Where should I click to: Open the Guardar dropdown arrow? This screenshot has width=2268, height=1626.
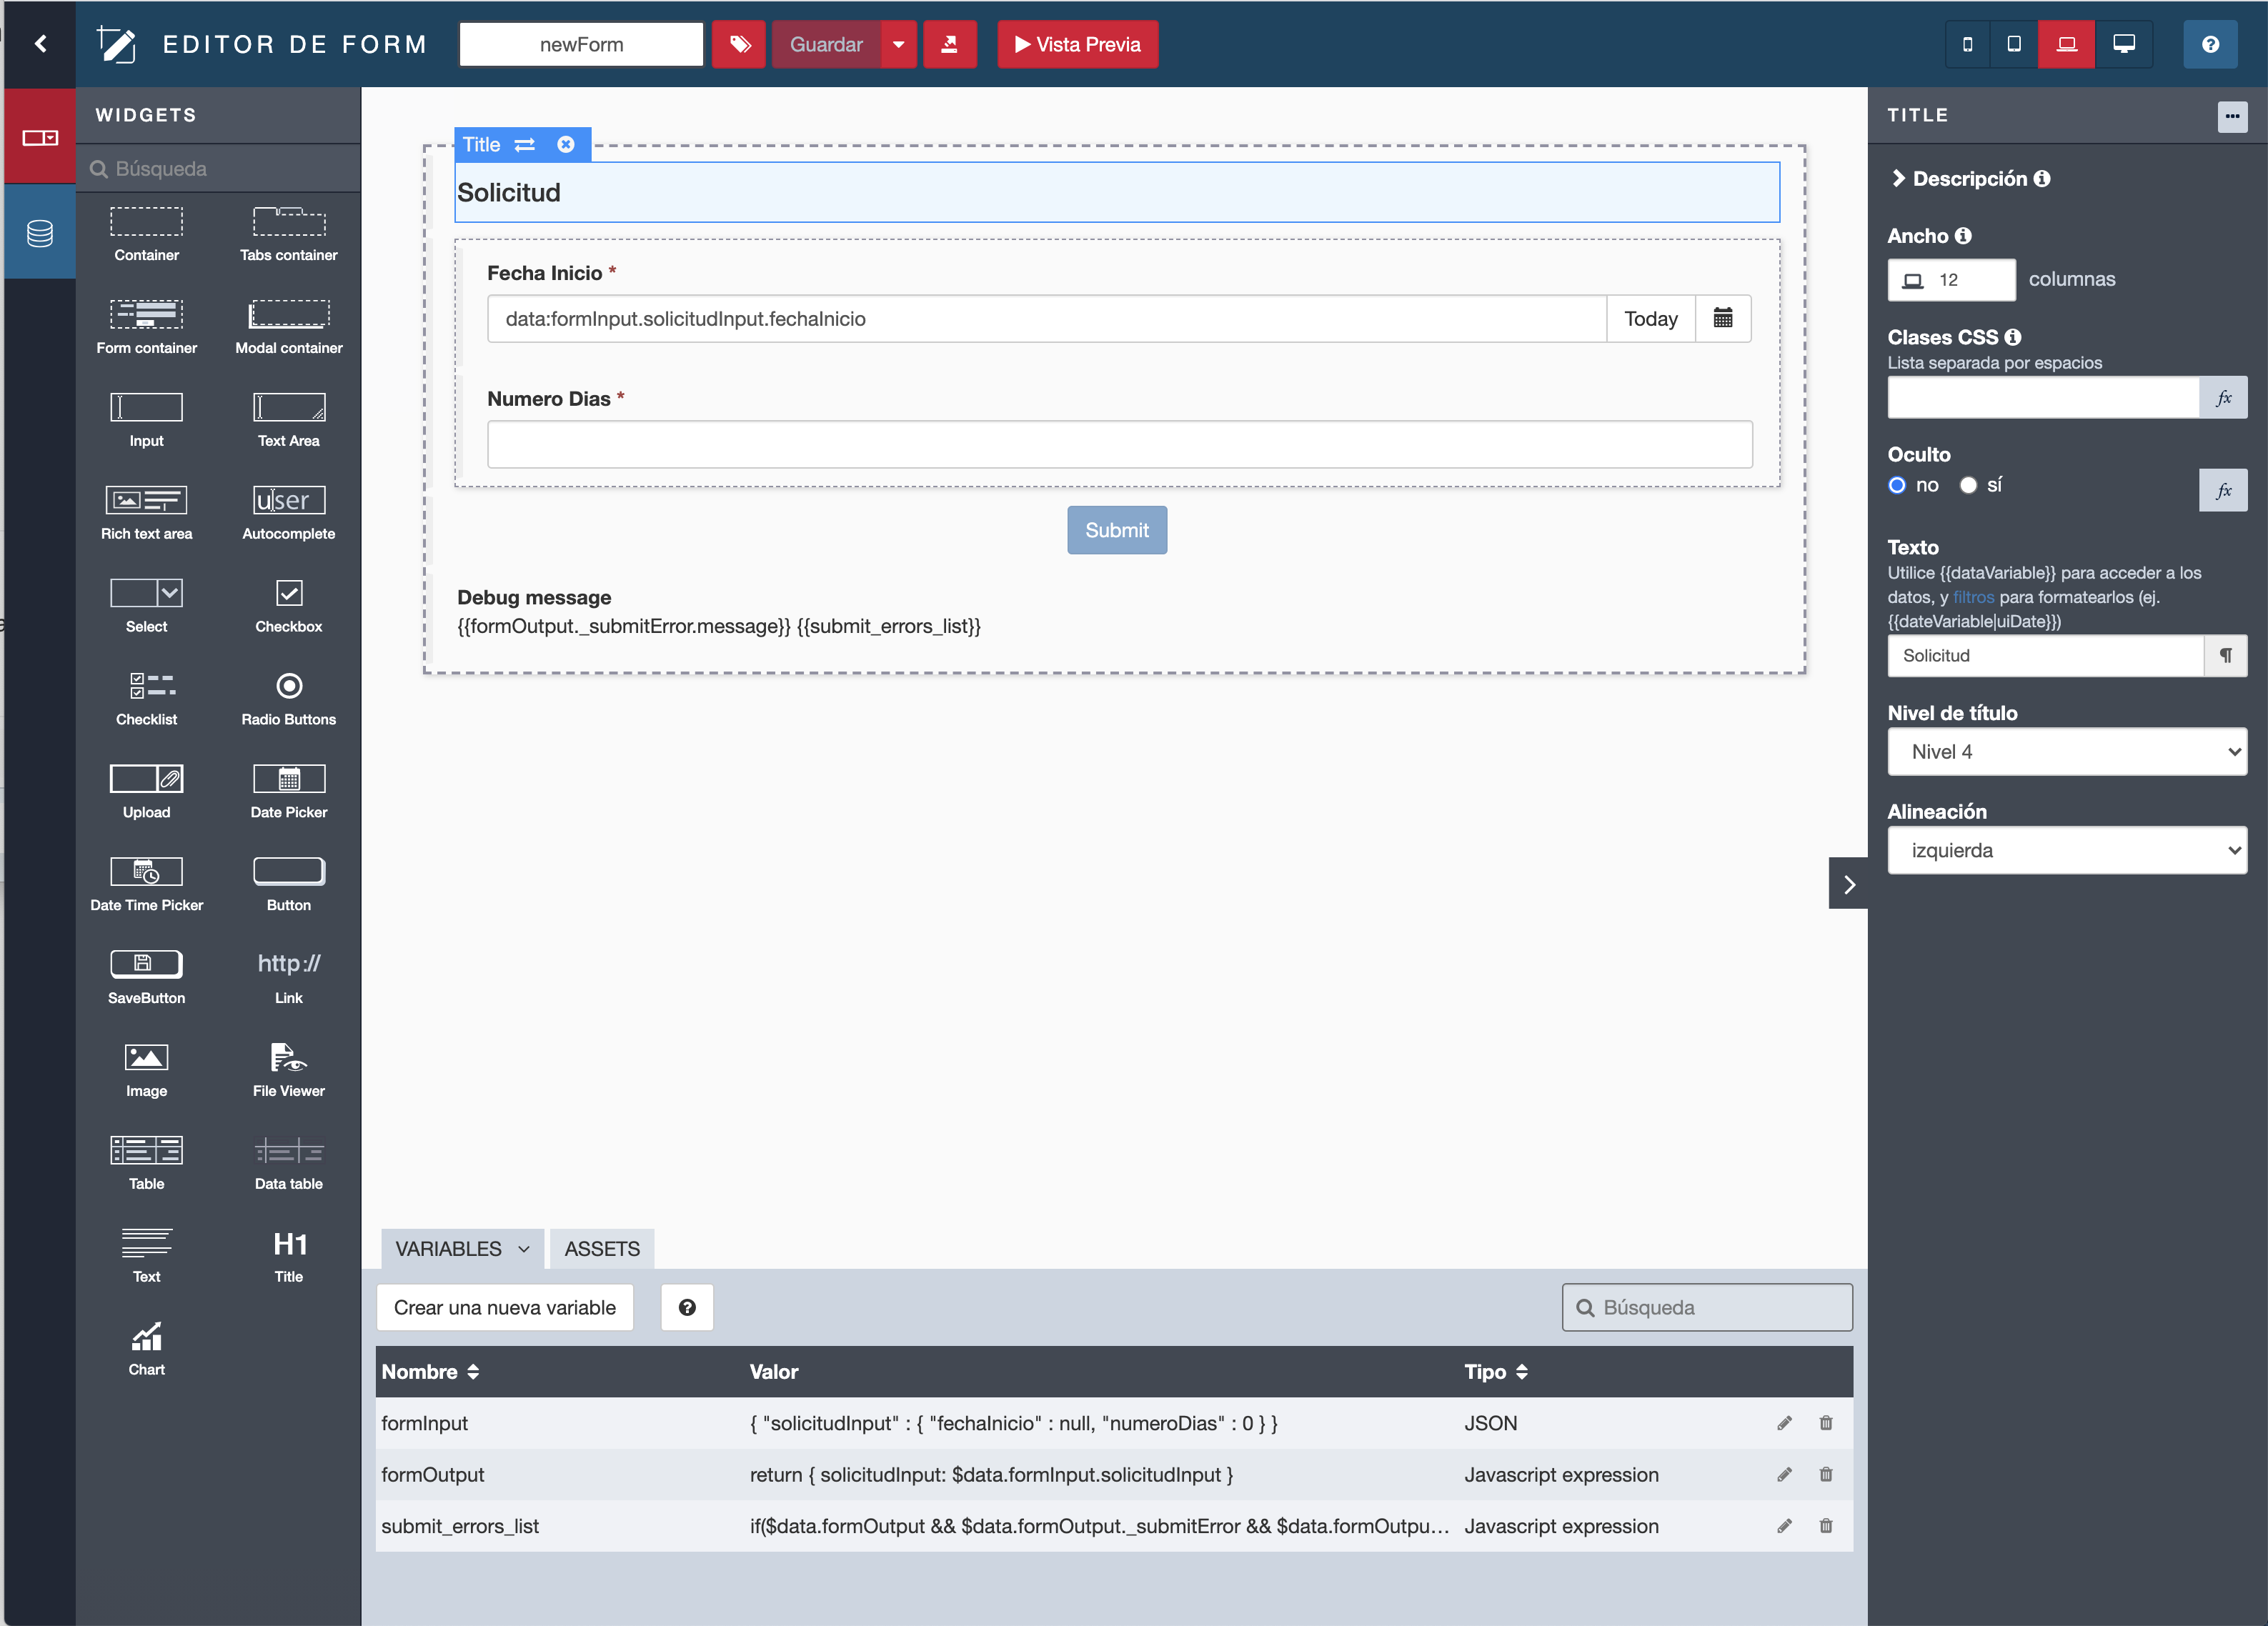coord(898,44)
